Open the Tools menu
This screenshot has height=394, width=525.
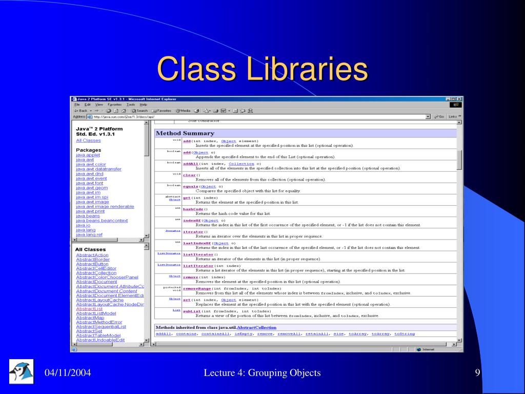131,105
